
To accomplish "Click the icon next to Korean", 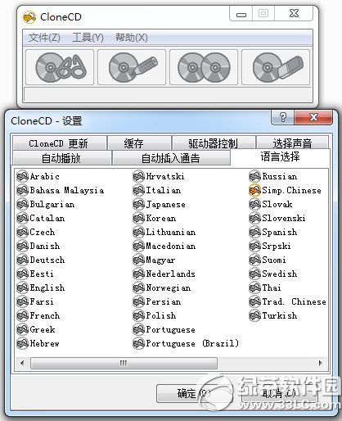I will pos(138,218).
